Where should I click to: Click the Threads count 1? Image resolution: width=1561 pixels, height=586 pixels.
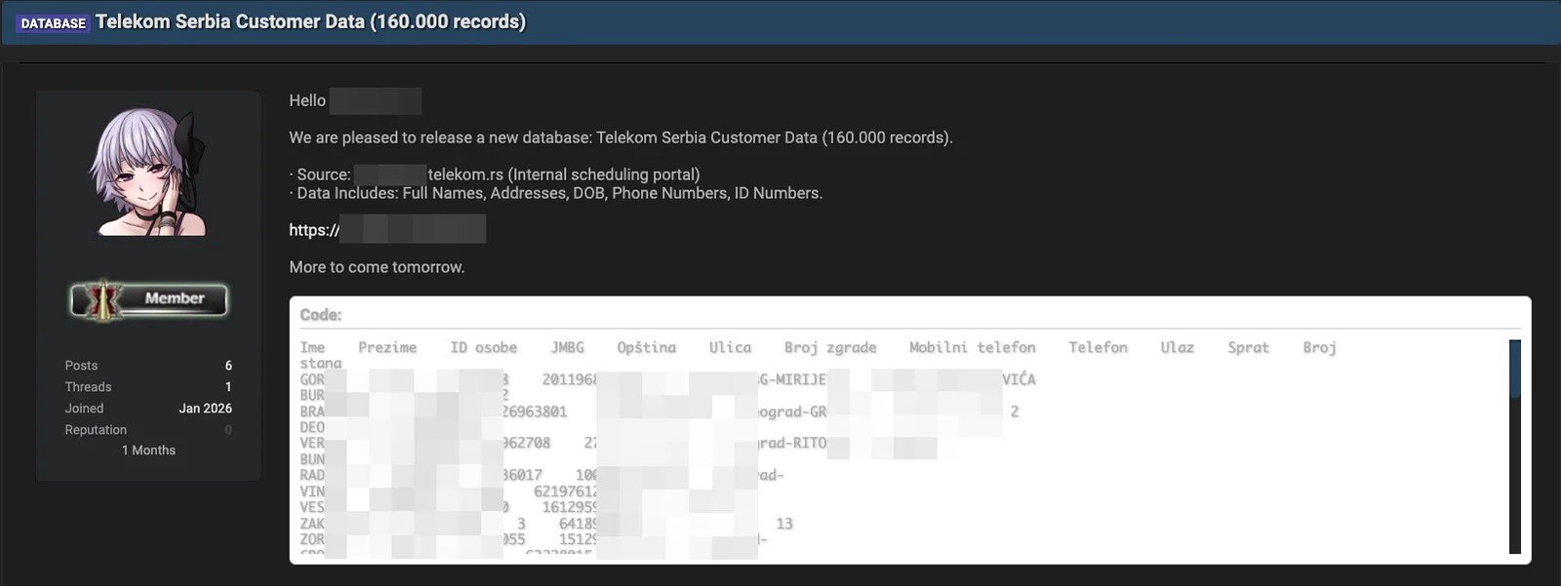[x=227, y=386]
